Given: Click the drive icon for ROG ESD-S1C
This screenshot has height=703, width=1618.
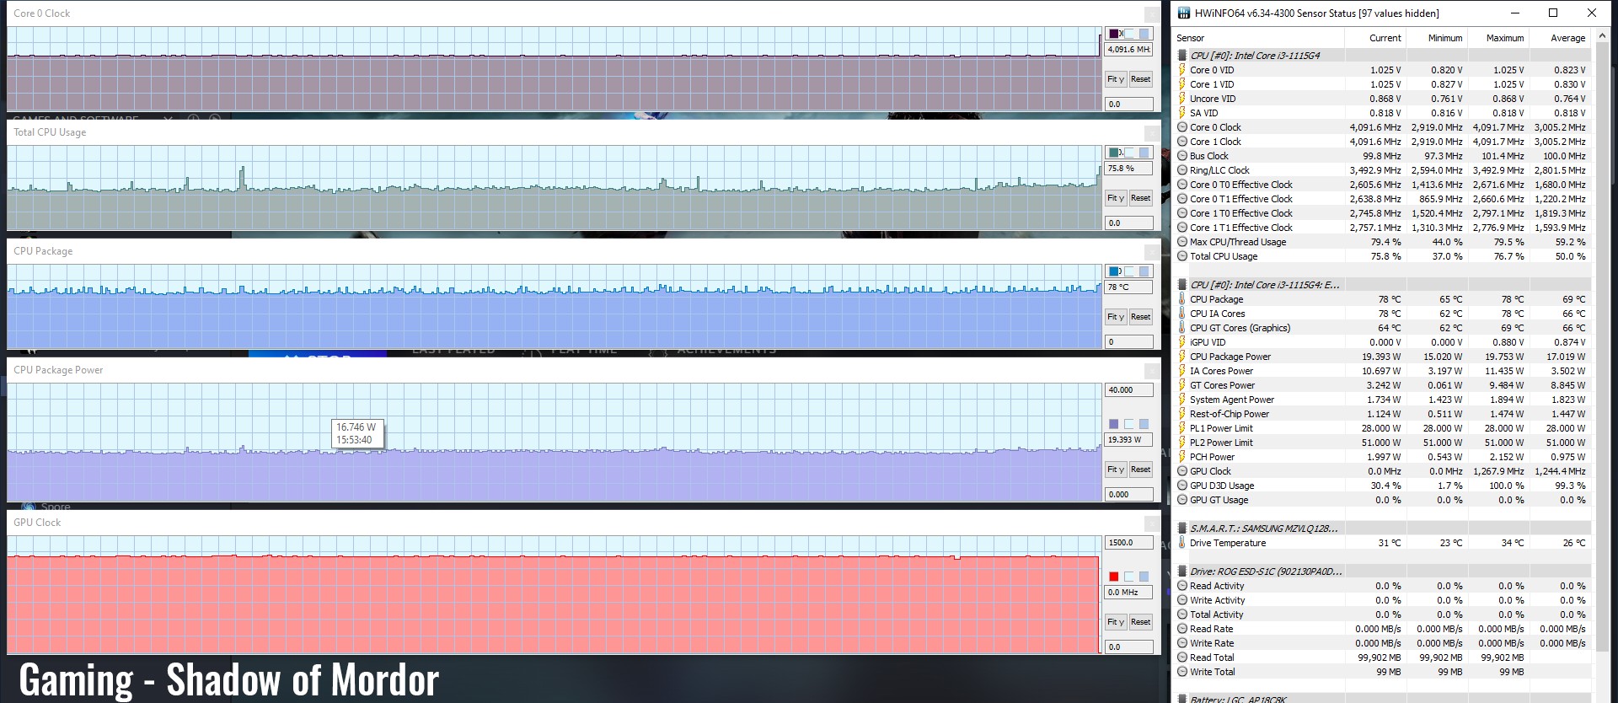Looking at the screenshot, I should pyautogui.click(x=1182, y=572).
